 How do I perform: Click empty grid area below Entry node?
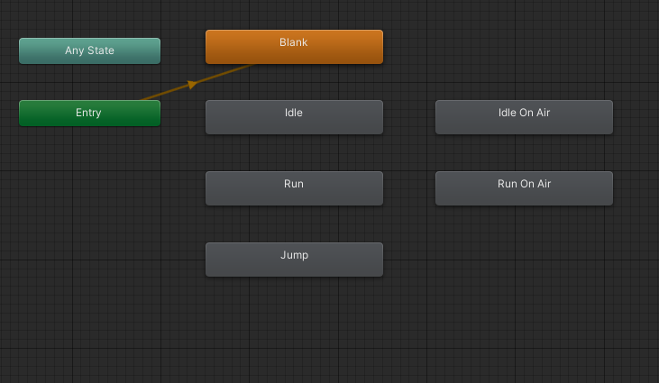(89, 198)
